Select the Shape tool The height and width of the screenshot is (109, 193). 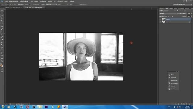[2, 56]
